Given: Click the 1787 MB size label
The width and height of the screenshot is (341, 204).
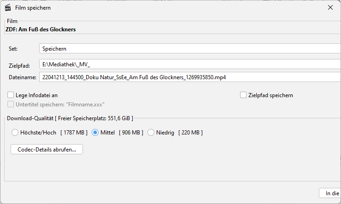Looking at the screenshot, I should (x=74, y=133).
